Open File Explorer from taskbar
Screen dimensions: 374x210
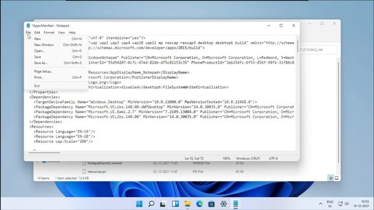tap(188, 204)
